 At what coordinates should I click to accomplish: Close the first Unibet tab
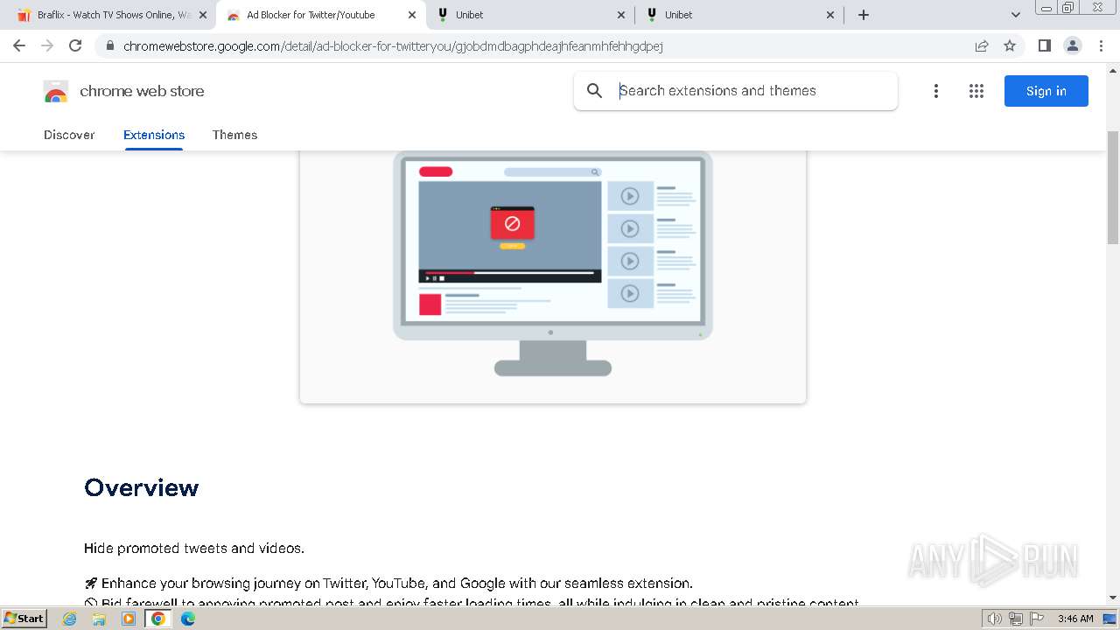point(621,15)
